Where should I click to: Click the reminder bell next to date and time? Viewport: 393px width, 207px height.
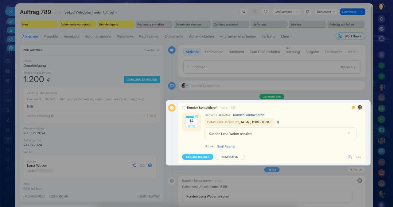(278, 122)
